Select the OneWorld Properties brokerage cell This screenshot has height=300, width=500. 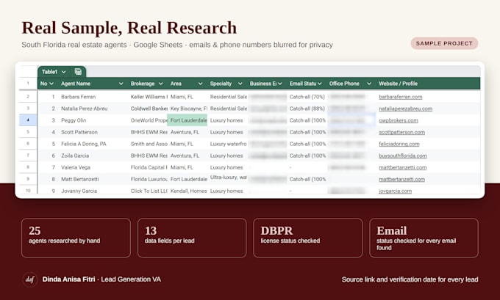pyautogui.click(x=149, y=120)
